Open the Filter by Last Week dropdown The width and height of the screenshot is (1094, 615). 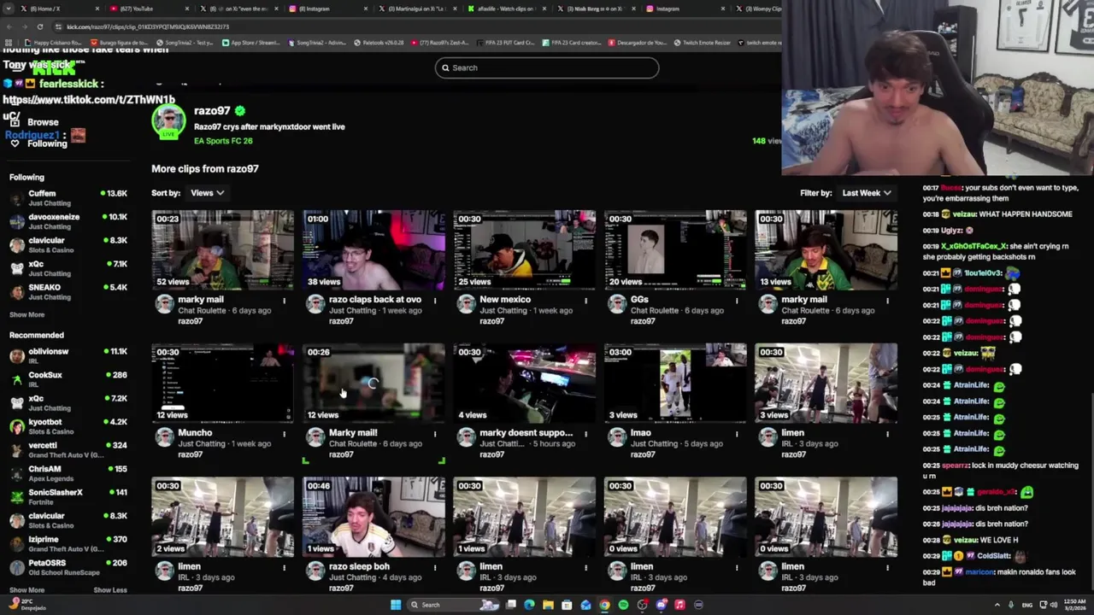pos(867,193)
